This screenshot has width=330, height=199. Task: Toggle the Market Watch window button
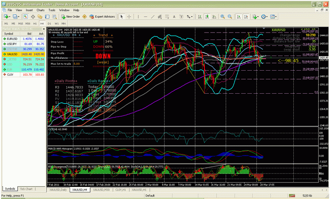pos(26,16)
